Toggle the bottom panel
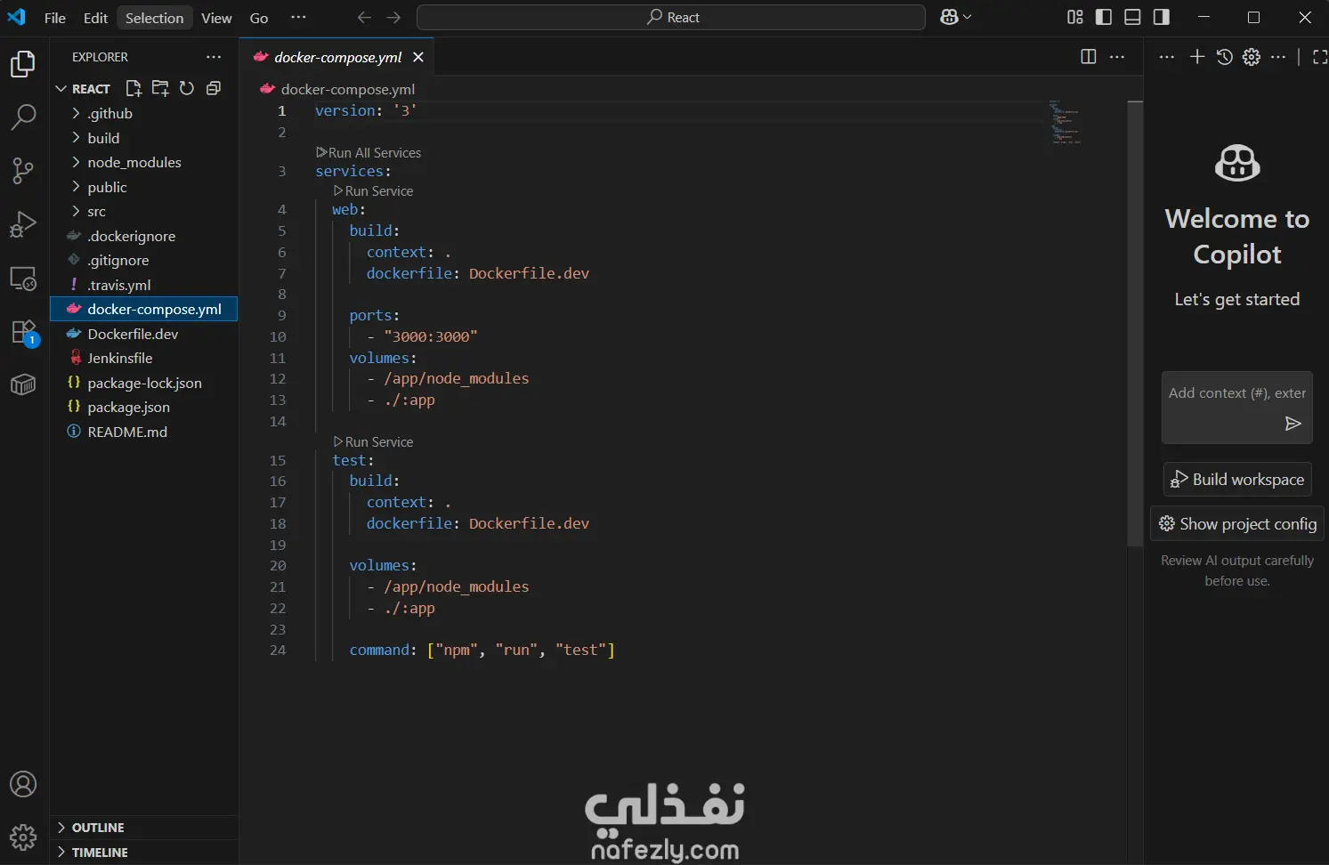The image size is (1329, 865). coord(1132,18)
